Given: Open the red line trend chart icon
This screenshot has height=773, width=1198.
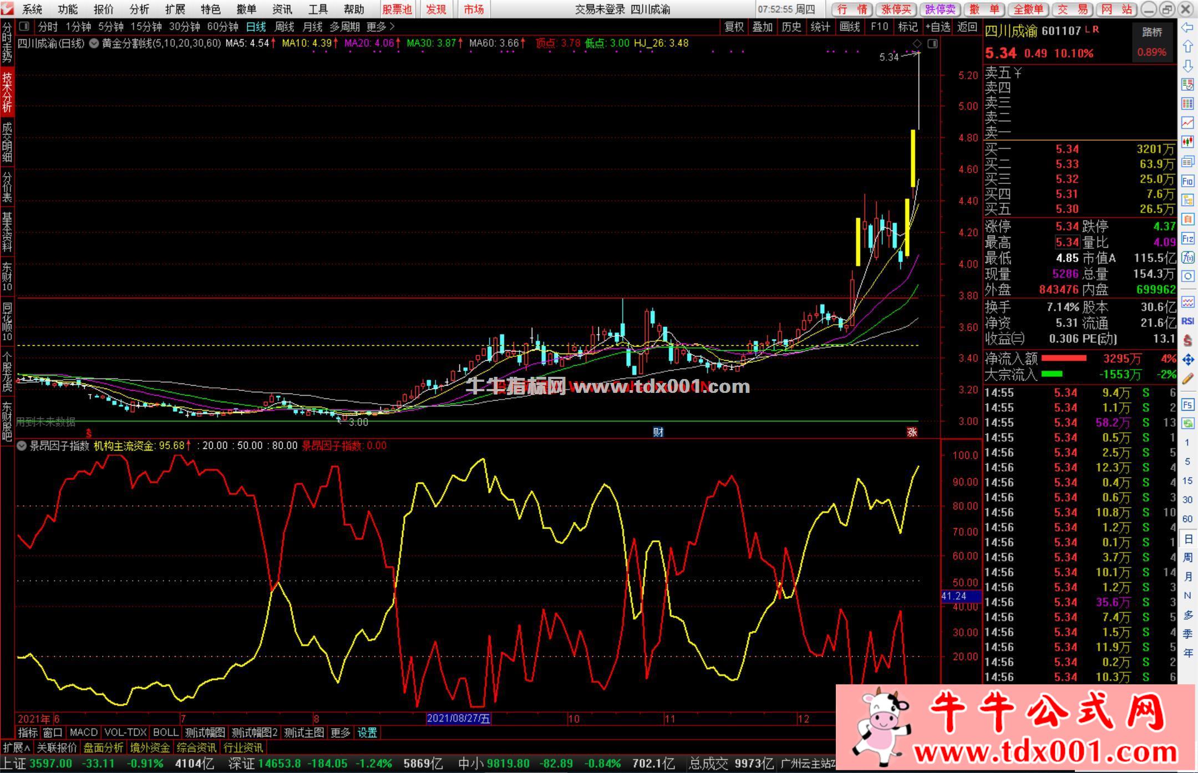Looking at the screenshot, I should click(x=1187, y=122).
